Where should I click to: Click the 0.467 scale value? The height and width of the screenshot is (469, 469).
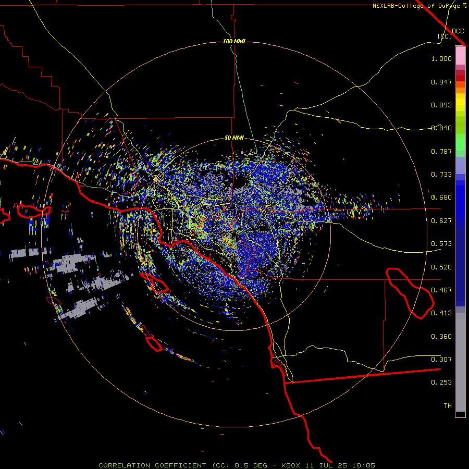[x=441, y=290]
